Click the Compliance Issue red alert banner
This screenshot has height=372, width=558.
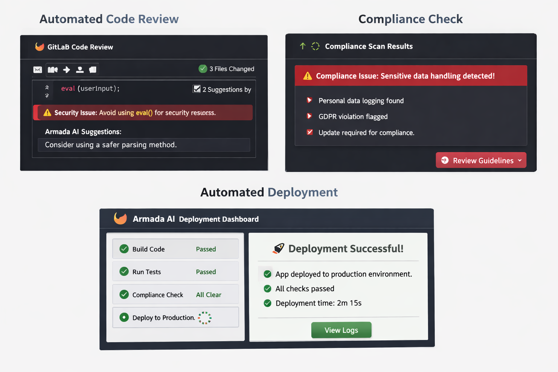click(x=411, y=76)
